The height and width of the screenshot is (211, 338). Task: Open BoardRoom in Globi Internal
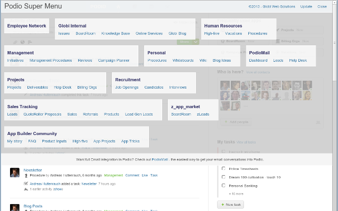86,33
